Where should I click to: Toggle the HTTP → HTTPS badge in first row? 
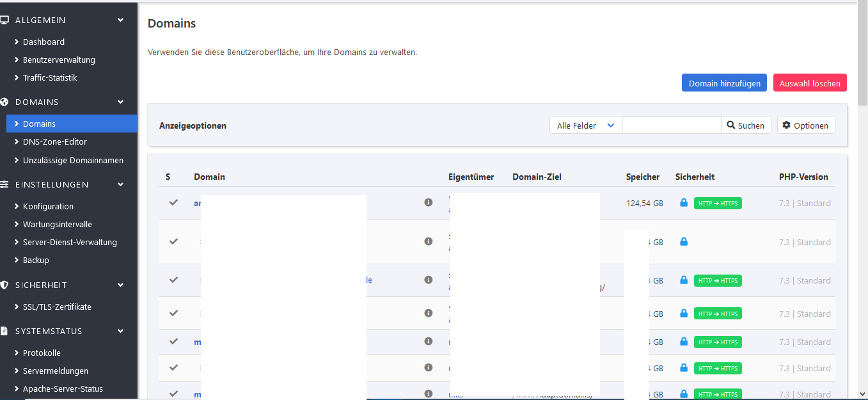(718, 204)
